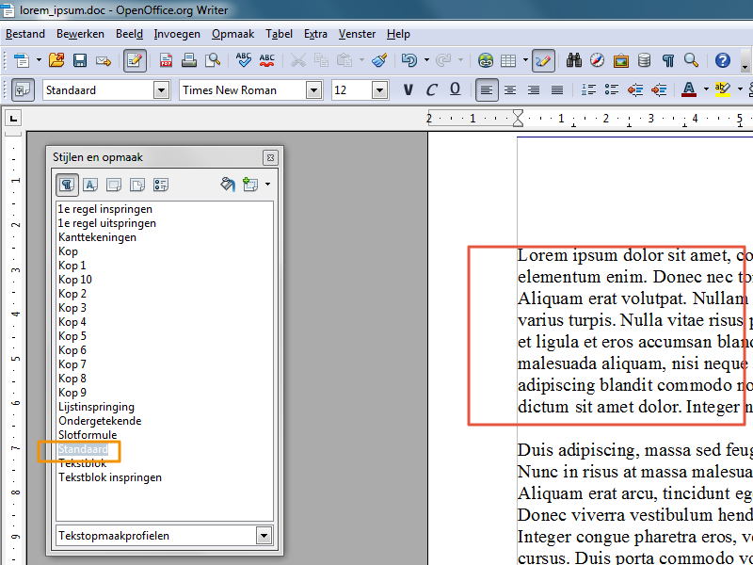Screen dimensions: 753x565
Task: Click the Format Paintbrush icon
Action: point(379,60)
